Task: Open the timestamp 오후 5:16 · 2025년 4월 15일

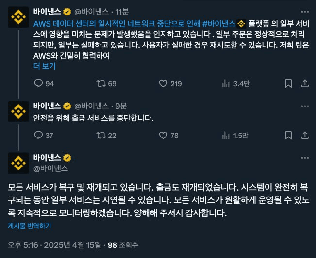Action: click(x=54, y=245)
